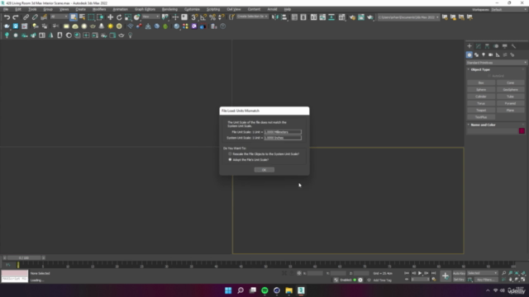Click the File Unit Scale field
This screenshot has height=297, width=529.
point(283,132)
